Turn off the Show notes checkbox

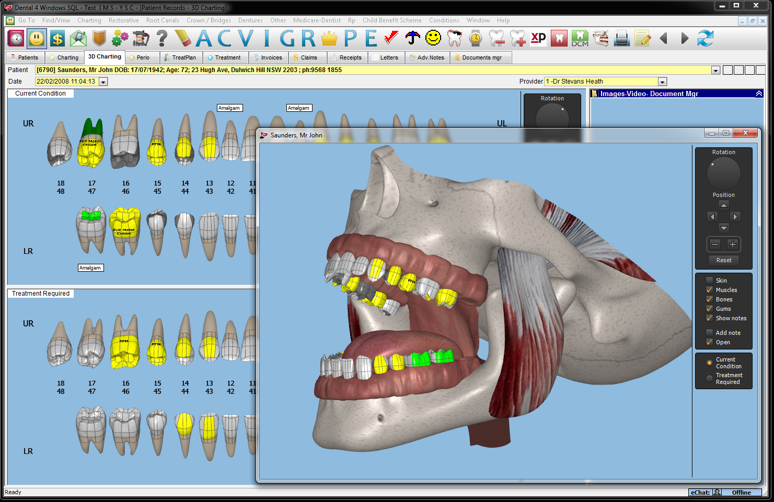tap(709, 318)
